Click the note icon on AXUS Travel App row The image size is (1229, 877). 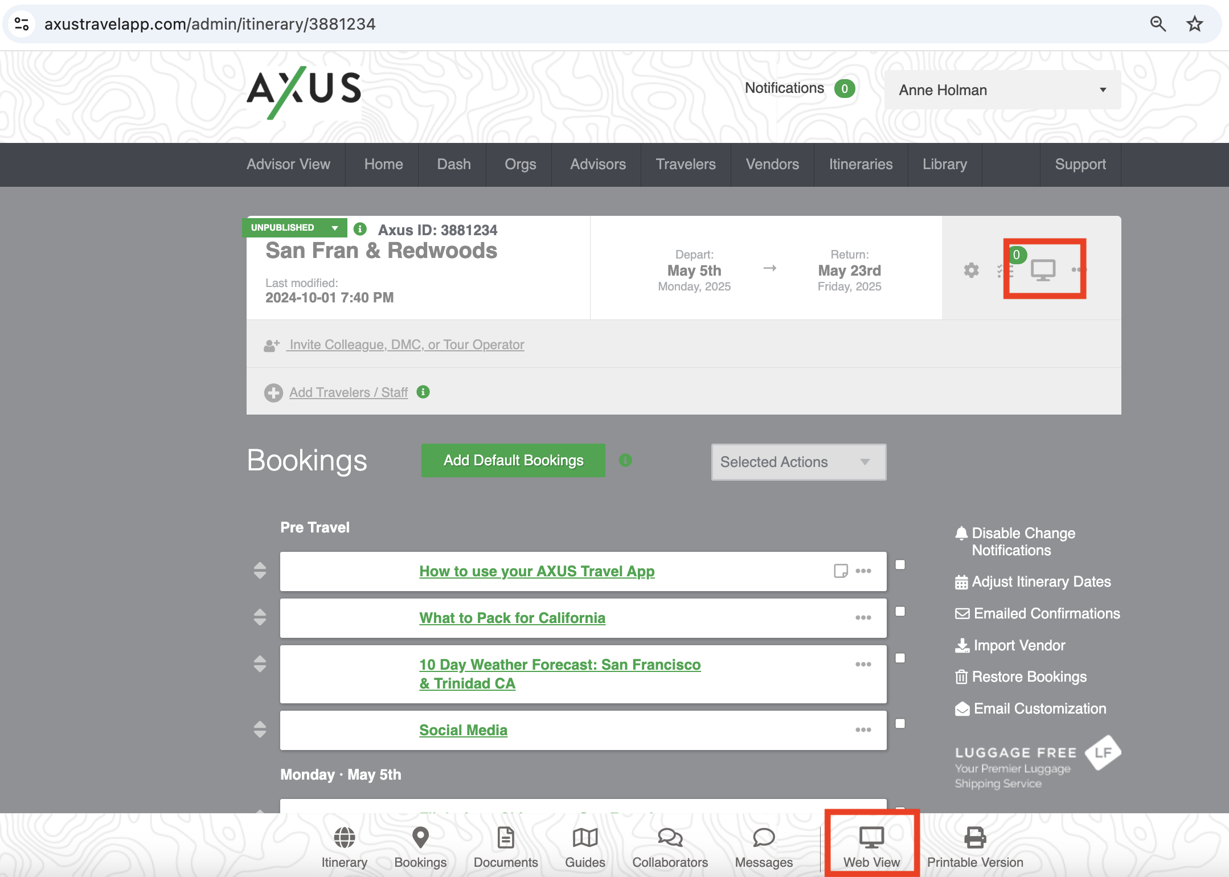(841, 571)
